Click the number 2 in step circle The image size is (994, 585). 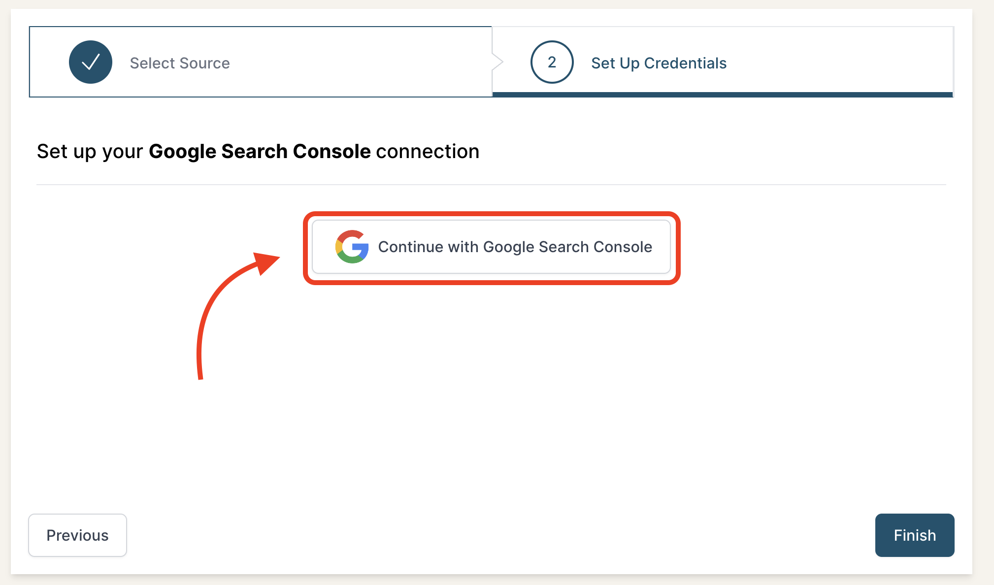coord(552,62)
